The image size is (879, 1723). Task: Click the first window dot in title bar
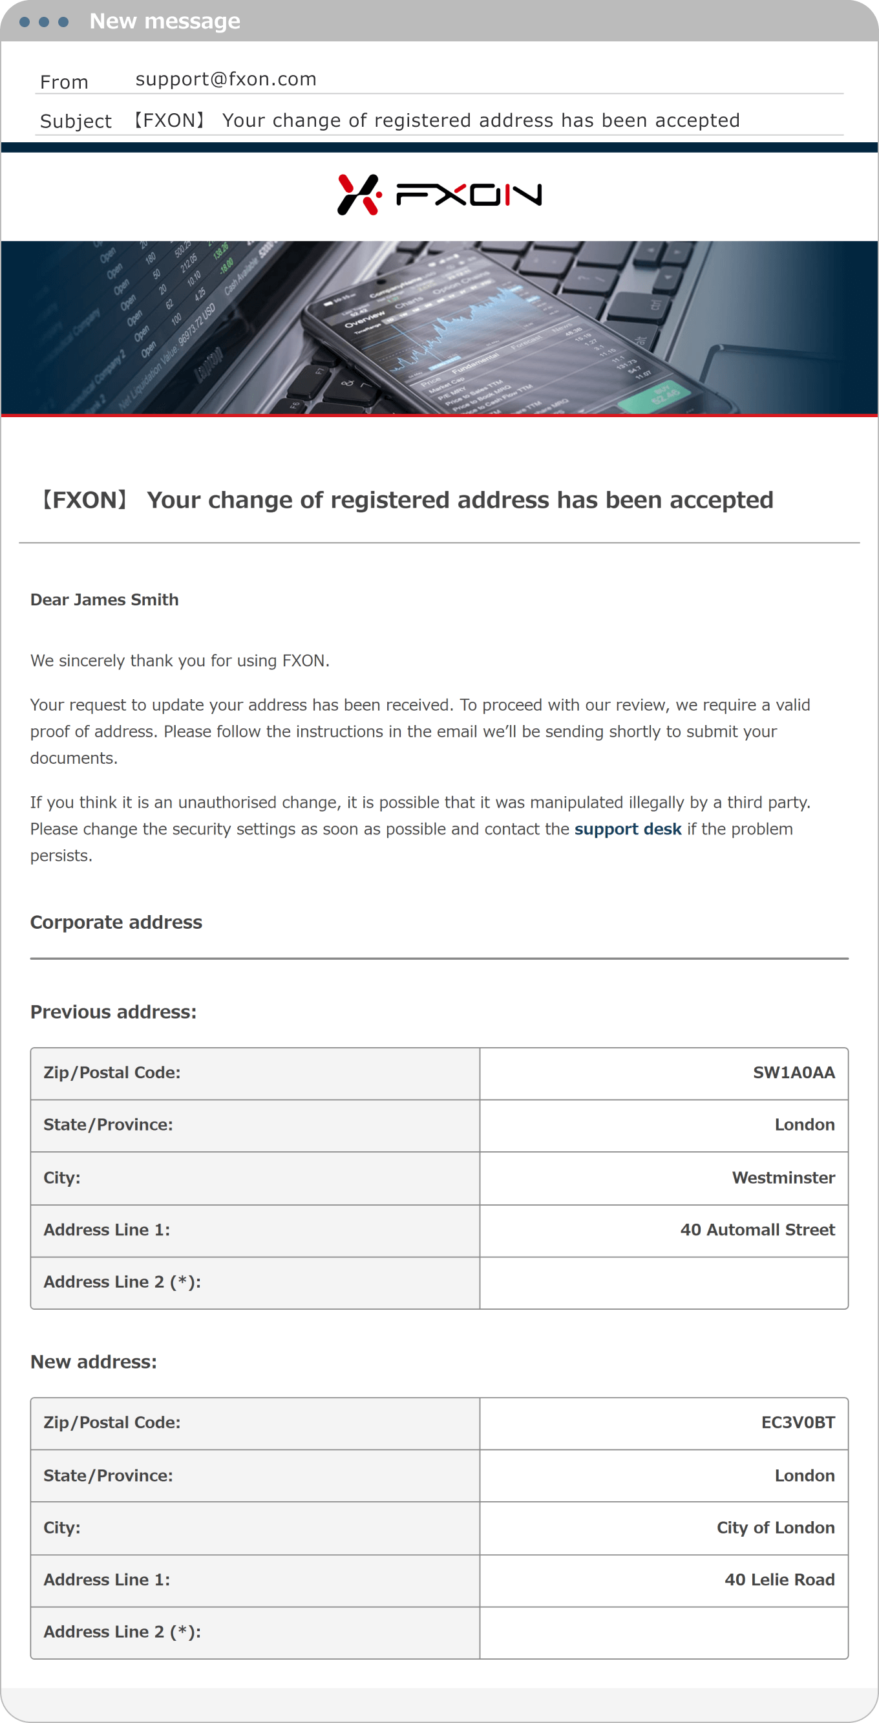click(25, 22)
